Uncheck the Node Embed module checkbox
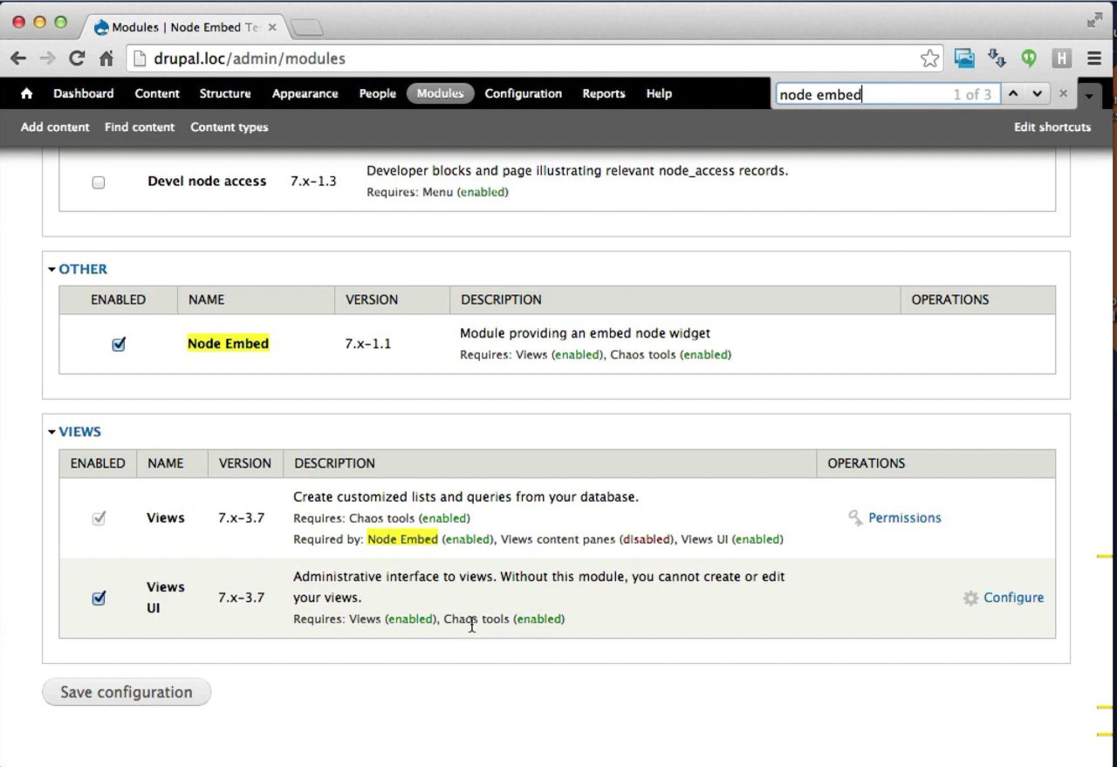 tap(118, 344)
